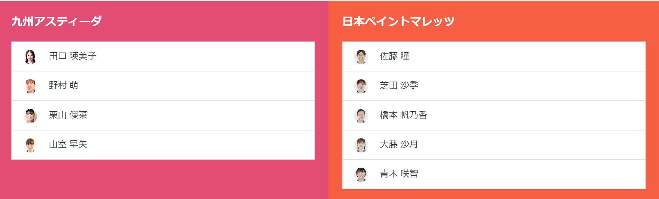Click 野村 萌's avatar picture
This screenshot has width=659, height=199.
click(x=30, y=86)
